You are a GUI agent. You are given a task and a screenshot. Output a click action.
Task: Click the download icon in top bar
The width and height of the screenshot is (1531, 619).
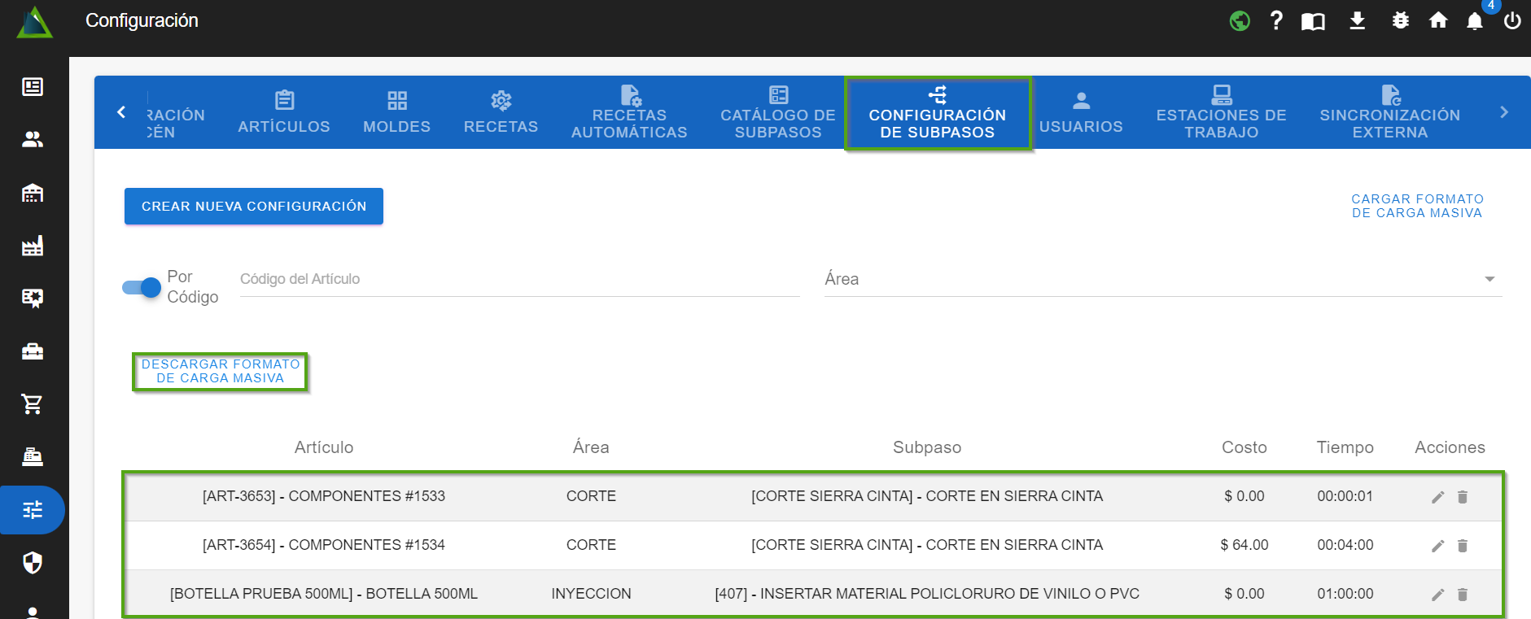point(1357,20)
